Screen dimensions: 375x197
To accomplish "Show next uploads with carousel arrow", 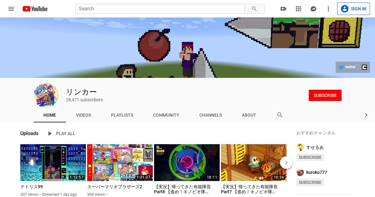I will (x=286, y=163).
